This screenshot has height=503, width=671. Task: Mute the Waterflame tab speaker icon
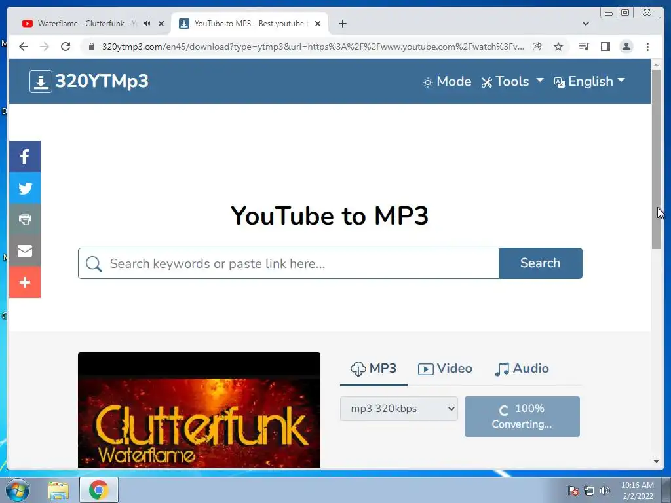[x=147, y=24]
